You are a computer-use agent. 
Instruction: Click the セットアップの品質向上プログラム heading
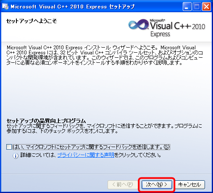[x=46, y=121]
